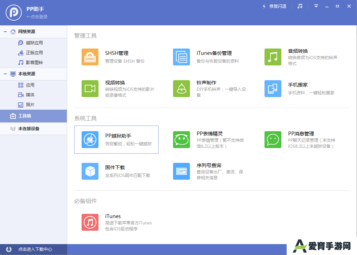Open the 固件下载 title text
Image resolution: width=357 pixels, height=255 pixels.
click(x=115, y=167)
